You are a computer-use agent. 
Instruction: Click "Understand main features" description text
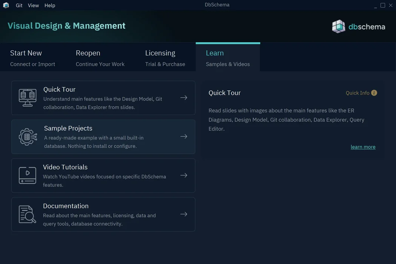tap(103, 103)
